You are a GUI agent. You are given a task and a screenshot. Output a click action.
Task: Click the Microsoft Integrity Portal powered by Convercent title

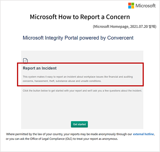[78, 38]
